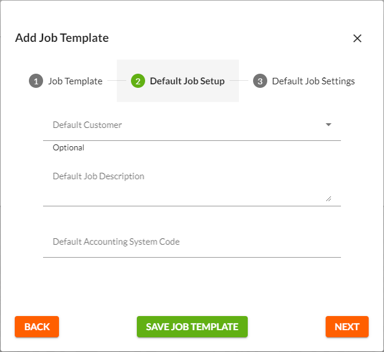Go to the Job Template step label
This screenshot has width=384, height=352.
75,81
